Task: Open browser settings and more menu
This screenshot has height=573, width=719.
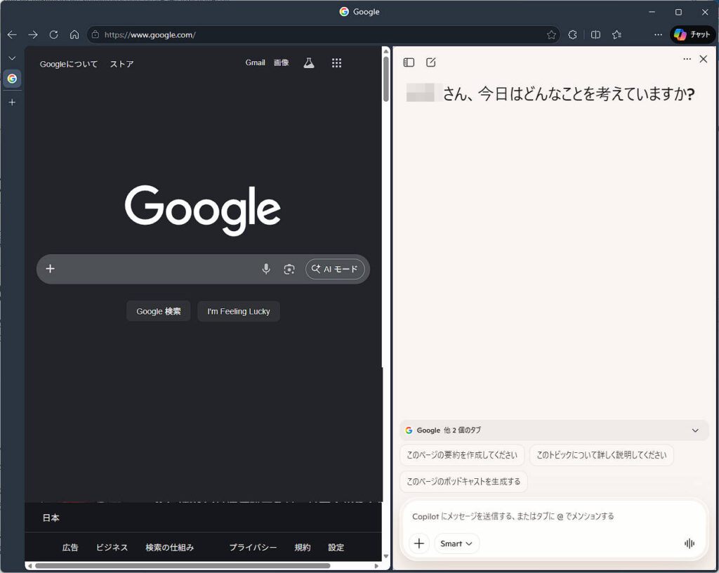Action: (x=658, y=35)
